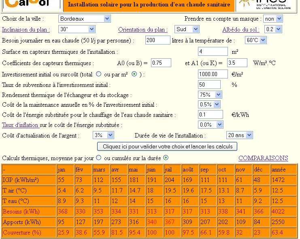Viewport: 300px width, 239px height.
Task: Open the durée de vie dropdown, 20 ans
Action: pyautogui.click(x=239, y=135)
